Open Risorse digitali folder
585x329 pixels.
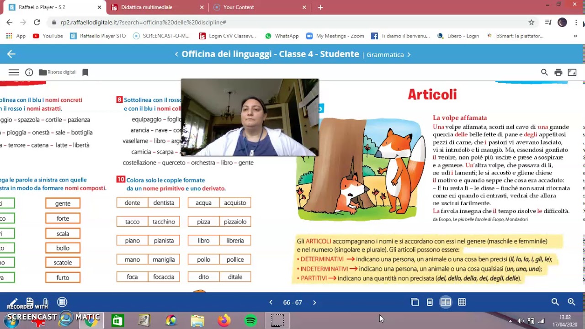tap(58, 72)
